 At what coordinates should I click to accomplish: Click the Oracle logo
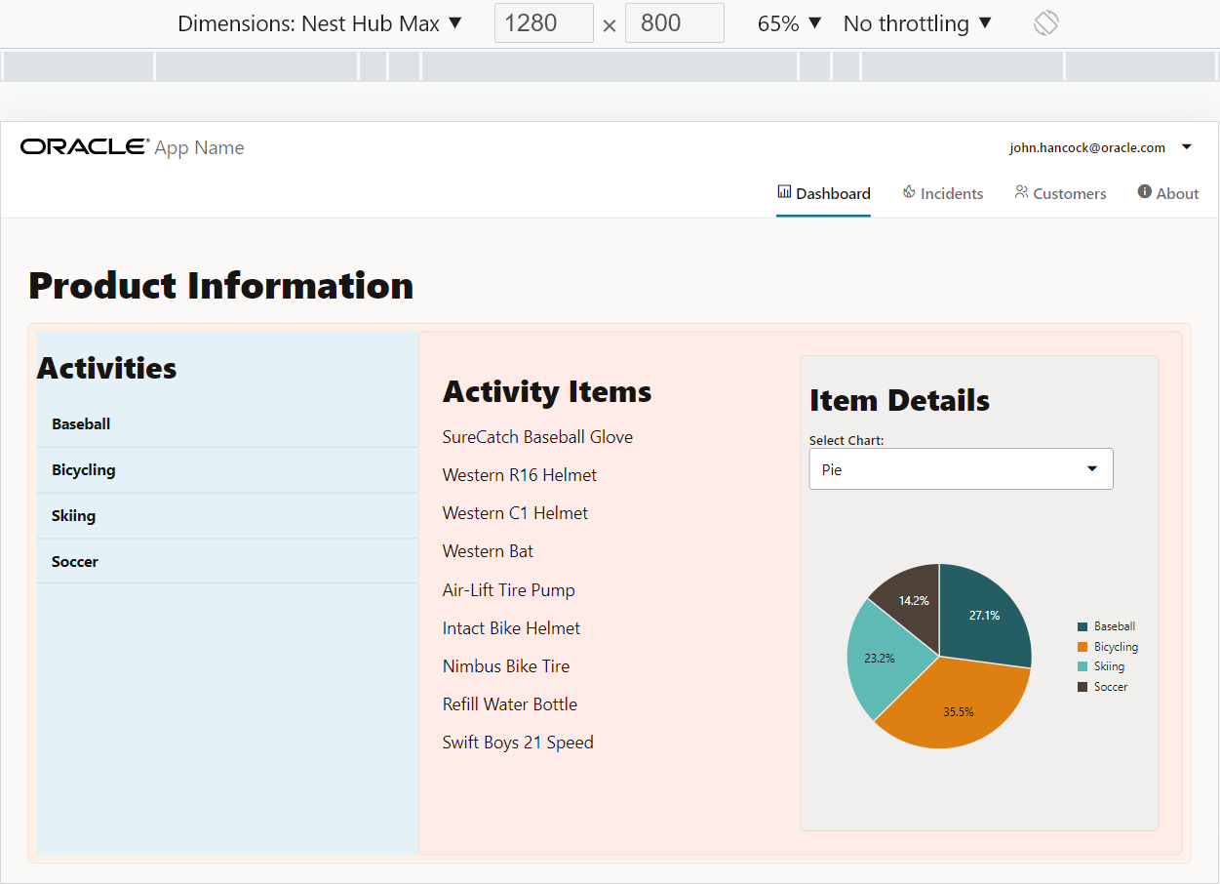pos(85,147)
